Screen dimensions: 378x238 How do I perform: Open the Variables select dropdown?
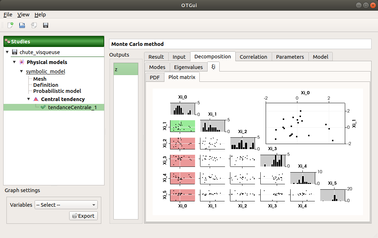point(66,205)
